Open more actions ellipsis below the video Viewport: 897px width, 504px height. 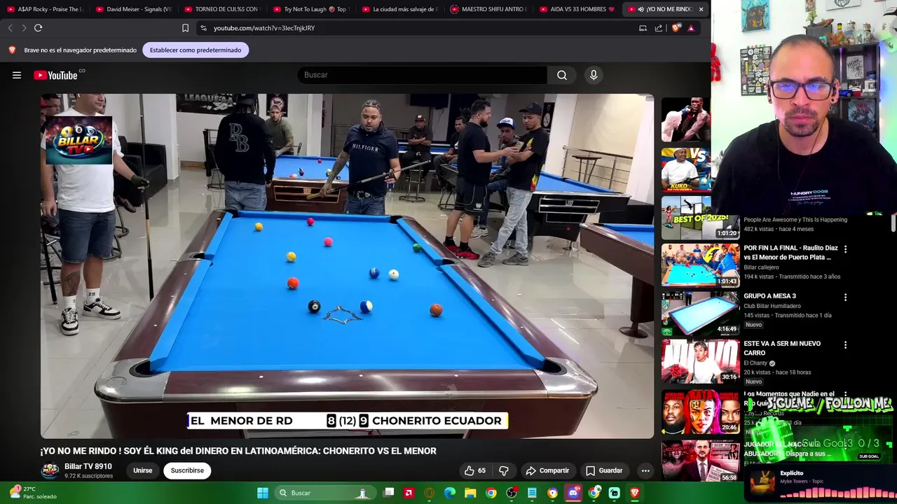645,470
